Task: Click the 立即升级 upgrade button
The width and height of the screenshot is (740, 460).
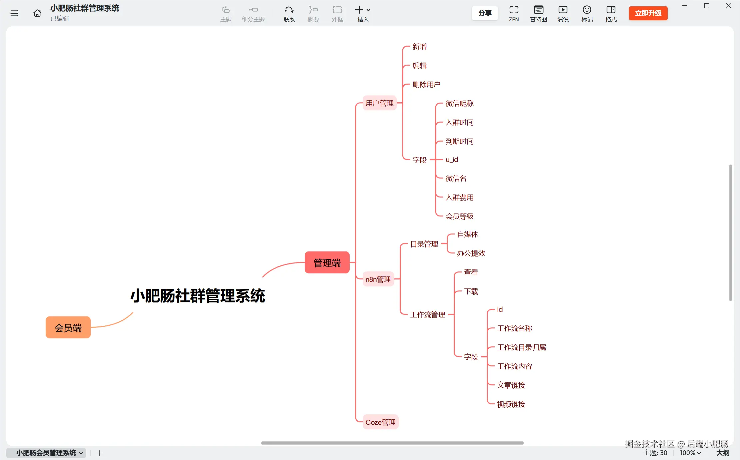Action: point(648,13)
